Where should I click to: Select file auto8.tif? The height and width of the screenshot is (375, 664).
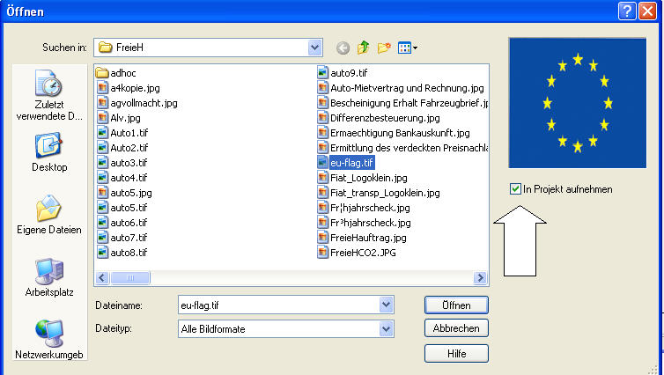(x=122, y=253)
